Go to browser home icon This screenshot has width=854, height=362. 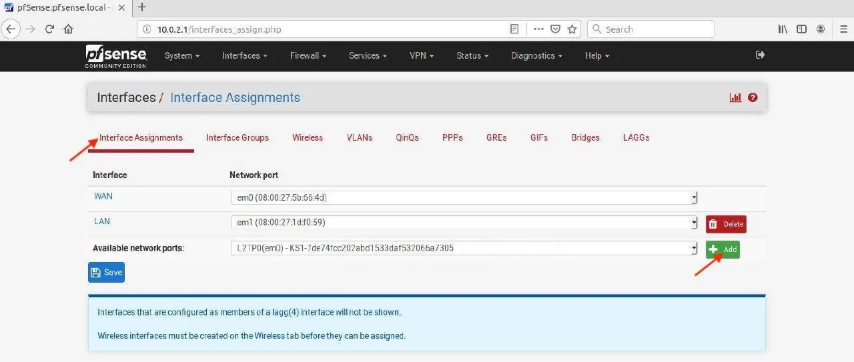pos(68,29)
